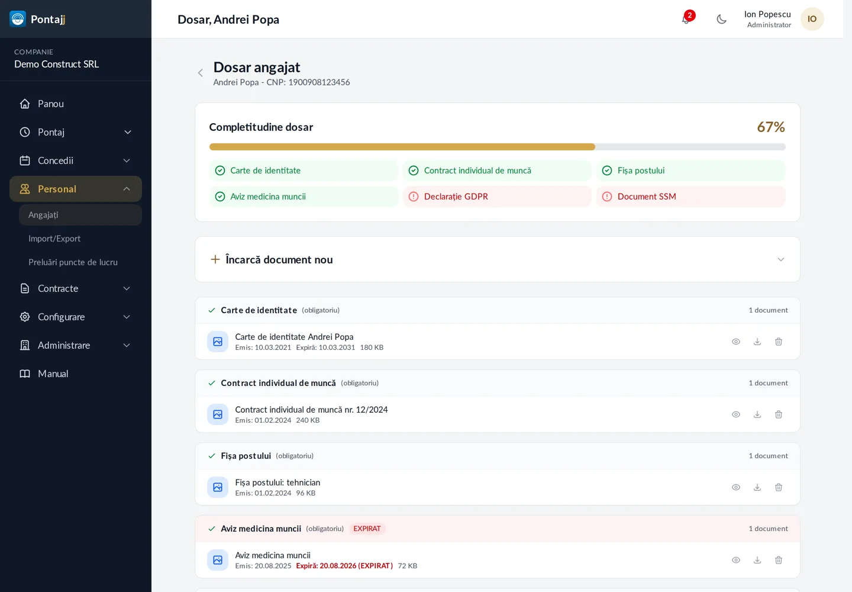Open the Panou menu item
The width and height of the screenshot is (852, 592).
click(x=76, y=104)
